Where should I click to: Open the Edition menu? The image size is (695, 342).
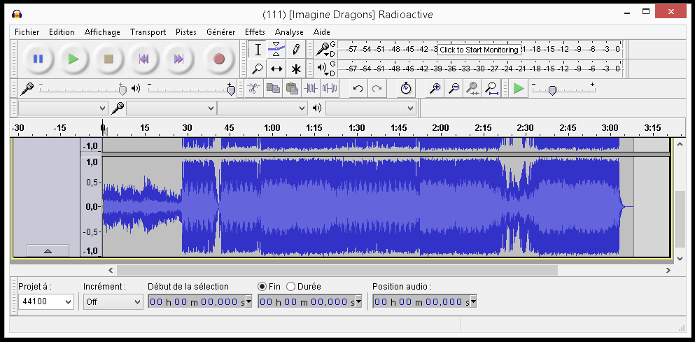tap(62, 32)
